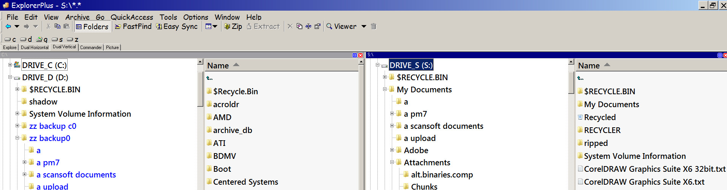Collapse the Attachments folder in S: tree
The height and width of the screenshot is (190, 727).
tap(392, 162)
